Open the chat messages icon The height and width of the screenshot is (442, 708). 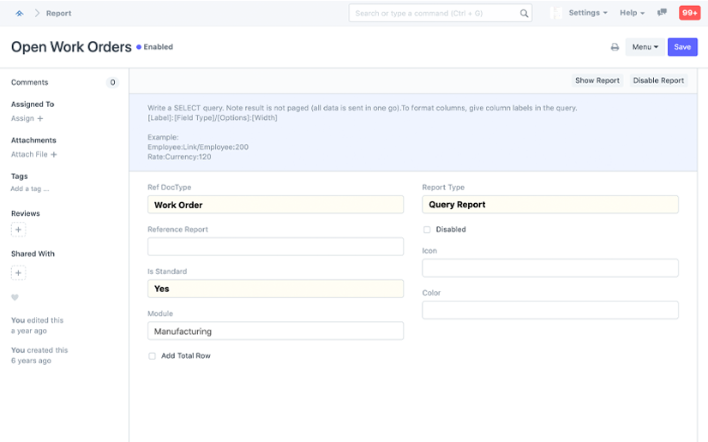pyautogui.click(x=662, y=13)
